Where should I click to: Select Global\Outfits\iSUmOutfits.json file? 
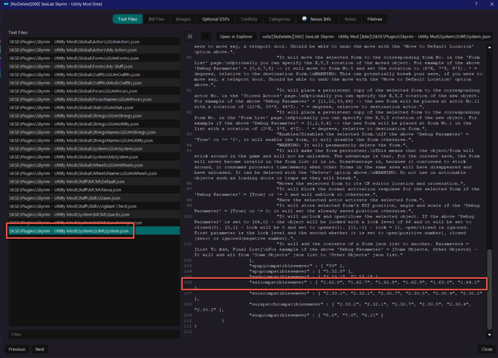(94, 74)
